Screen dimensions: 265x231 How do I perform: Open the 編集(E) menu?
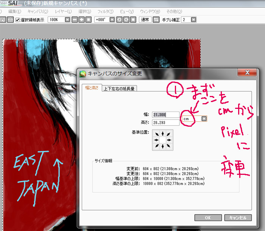point(15,11)
